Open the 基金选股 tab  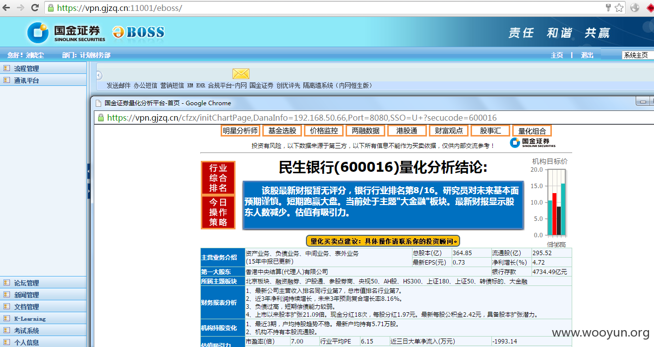click(282, 131)
